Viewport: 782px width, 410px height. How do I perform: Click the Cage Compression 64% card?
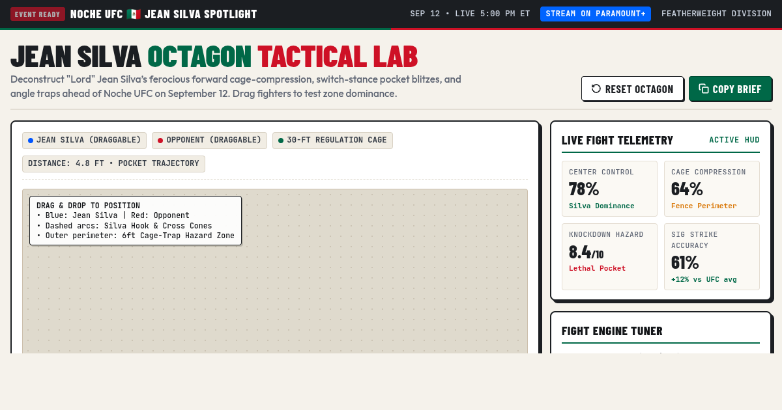tap(712, 189)
